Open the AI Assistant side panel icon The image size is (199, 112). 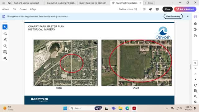click(x=195, y=17)
